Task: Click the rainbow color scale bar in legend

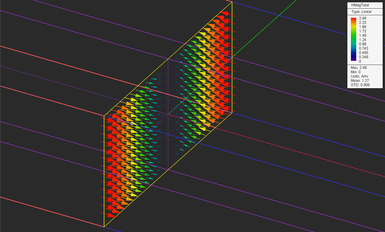Action: coord(354,39)
